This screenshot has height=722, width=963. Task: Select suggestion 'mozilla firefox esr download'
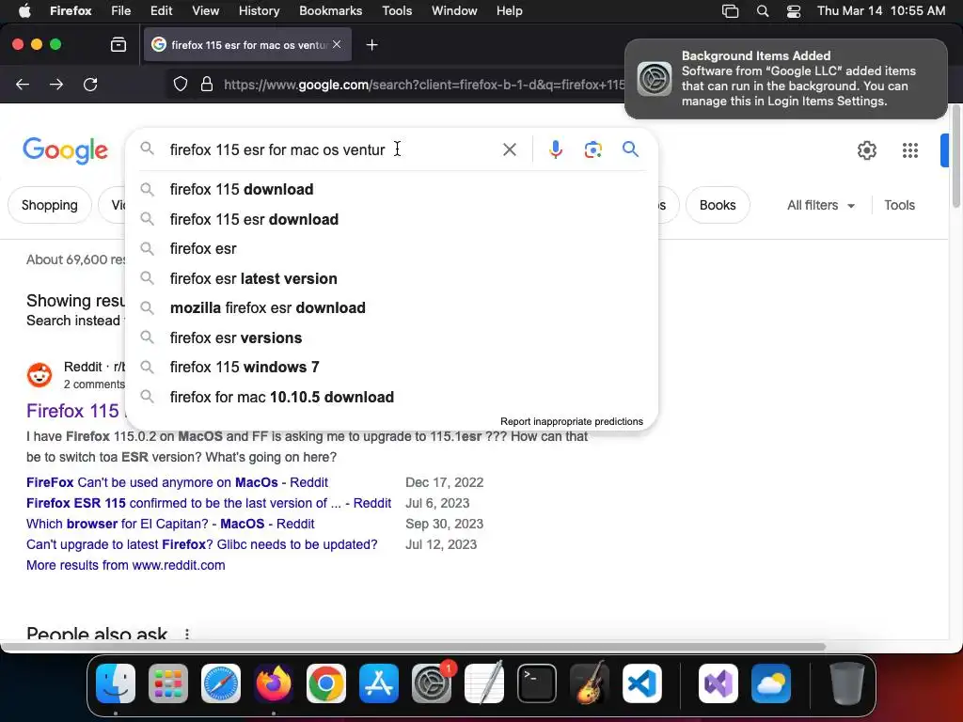pyautogui.click(x=391, y=307)
